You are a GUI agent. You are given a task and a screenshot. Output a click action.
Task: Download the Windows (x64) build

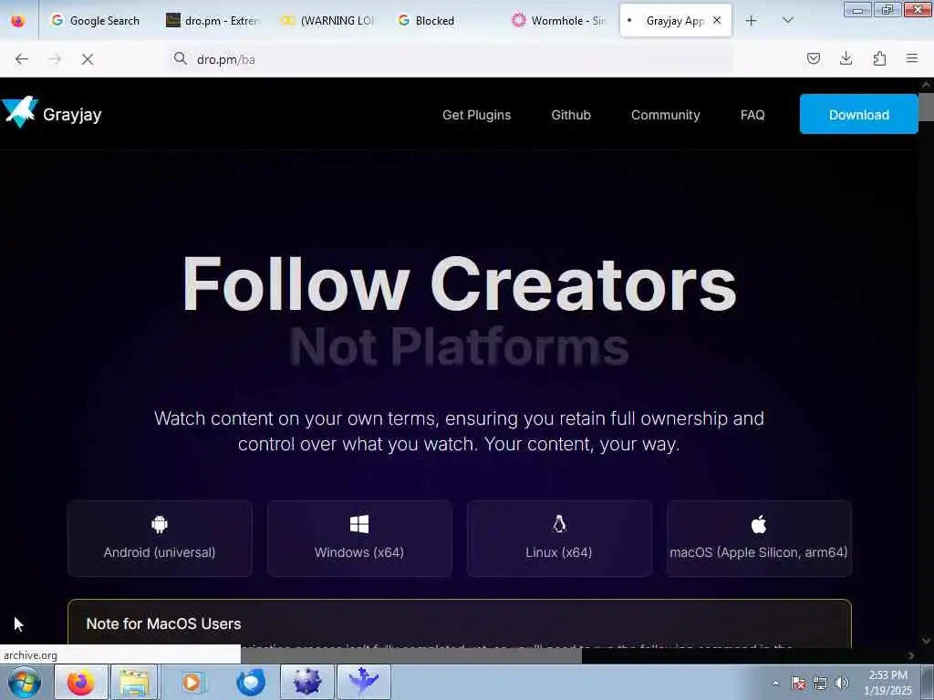(x=359, y=539)
